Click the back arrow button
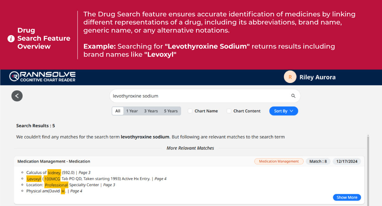 (x=17, y=96)
